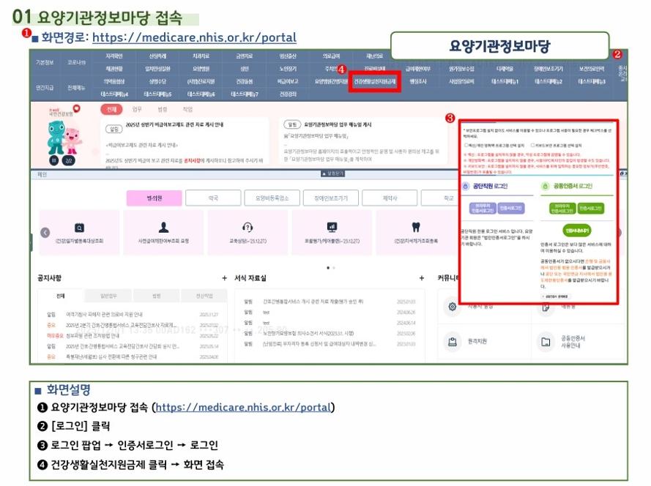The width and height of the screenshot is (651, 486).
Task: Check the 백신/개인 방화벽 프로그램 checkbox
Action: coord(466,145)
